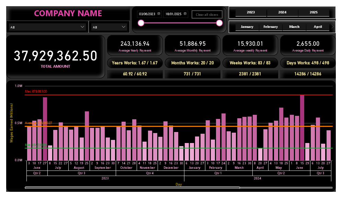Click the horizontal scrollbar below the chart
Viewport: 342px width, 198px height.
point(132,187)
